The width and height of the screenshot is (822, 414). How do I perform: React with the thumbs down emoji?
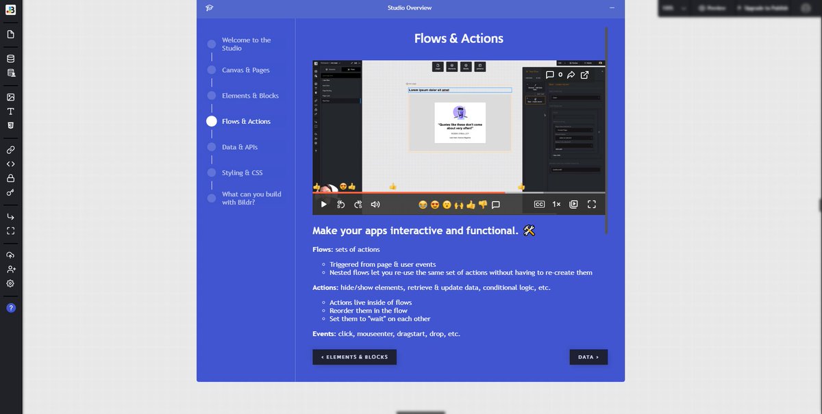tap(482, 204)
